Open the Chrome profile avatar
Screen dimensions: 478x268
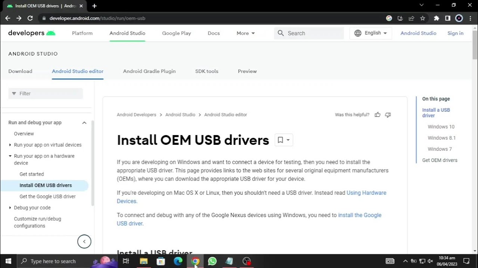(459, 18)
